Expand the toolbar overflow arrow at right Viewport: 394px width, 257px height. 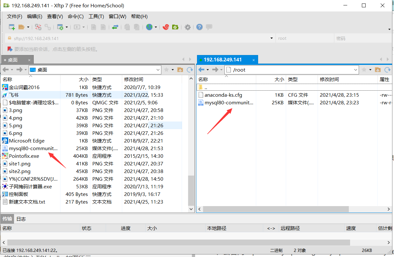[x=390, y=30]
